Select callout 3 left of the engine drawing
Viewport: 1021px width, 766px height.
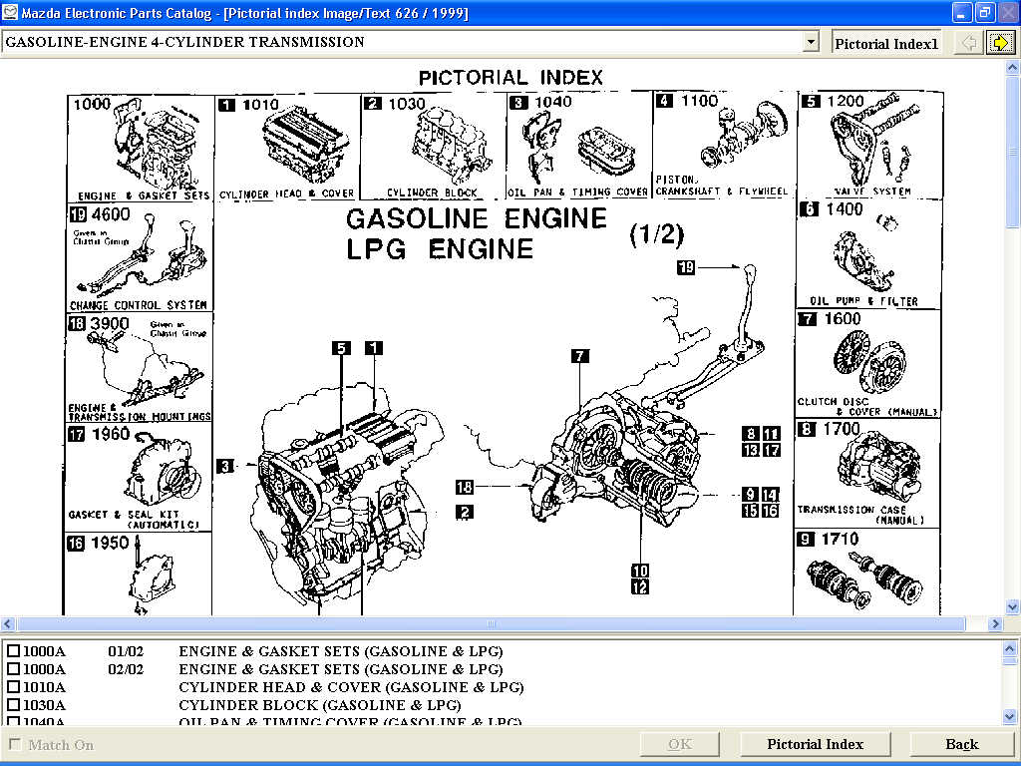(225, 466)
